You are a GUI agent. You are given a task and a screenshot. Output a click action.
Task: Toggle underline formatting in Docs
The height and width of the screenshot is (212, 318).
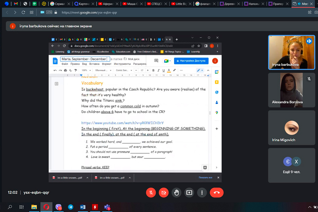pyautogui.click(x=164, y=70)
